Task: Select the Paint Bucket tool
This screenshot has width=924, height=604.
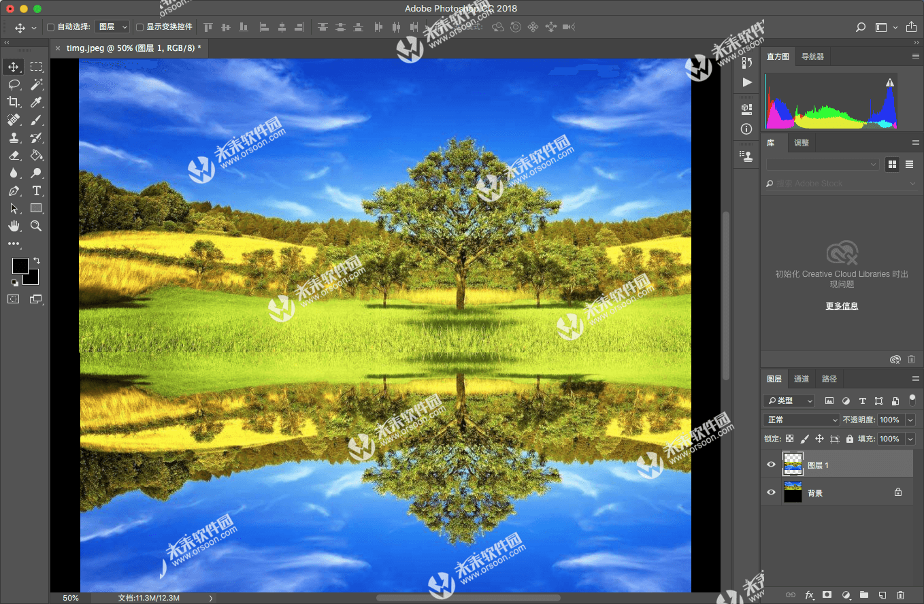Action: pyautogui.click(x=36, y=155)
